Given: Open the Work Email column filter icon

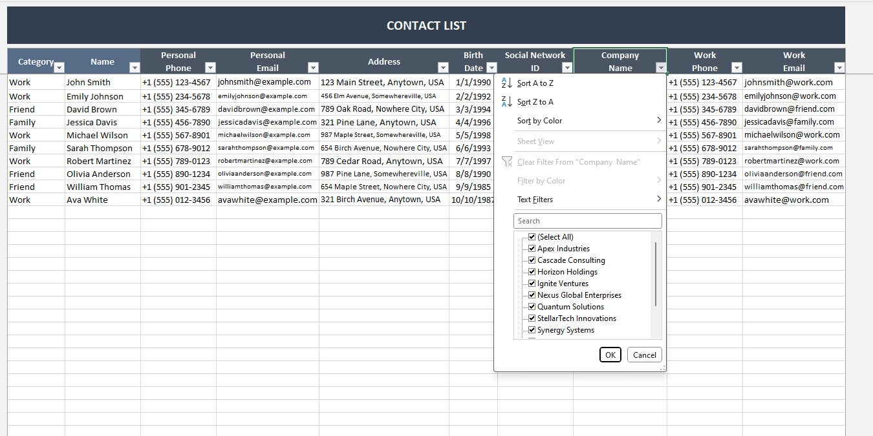Looking at the screenshot, I should [x=839, y=67].
